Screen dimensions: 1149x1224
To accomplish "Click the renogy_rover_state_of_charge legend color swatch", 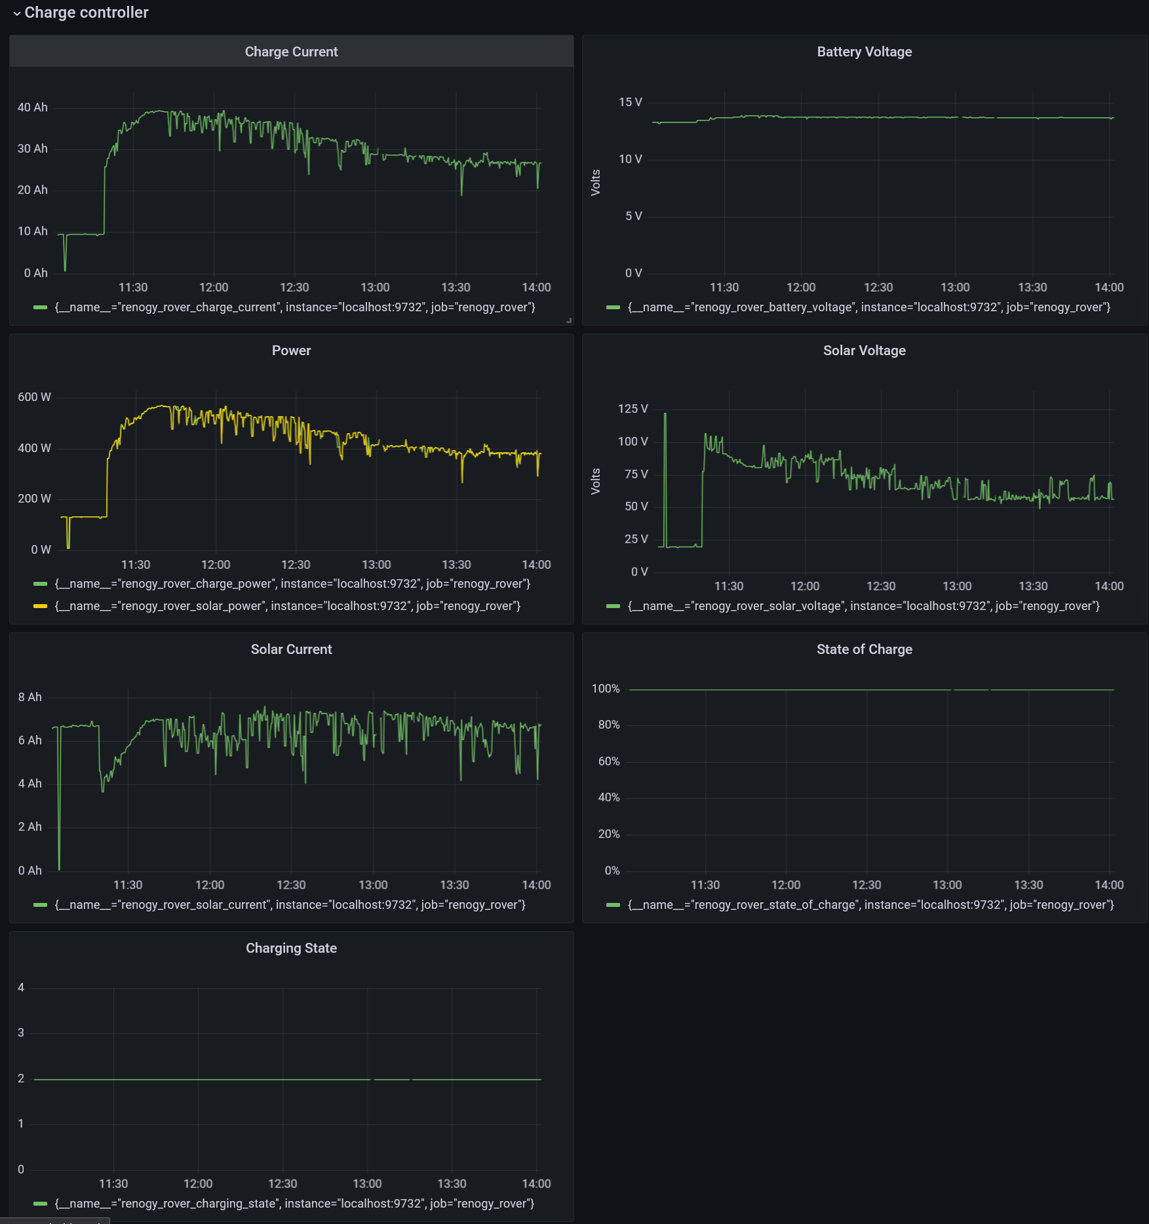I will 613,905.
